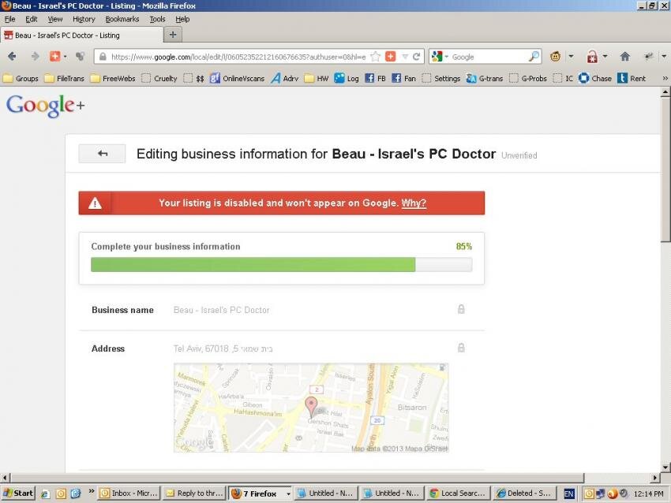Click the Google search input field
671x503 pixels.
489,57
